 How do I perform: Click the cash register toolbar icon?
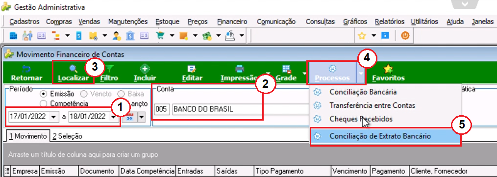tap(230, 35)
